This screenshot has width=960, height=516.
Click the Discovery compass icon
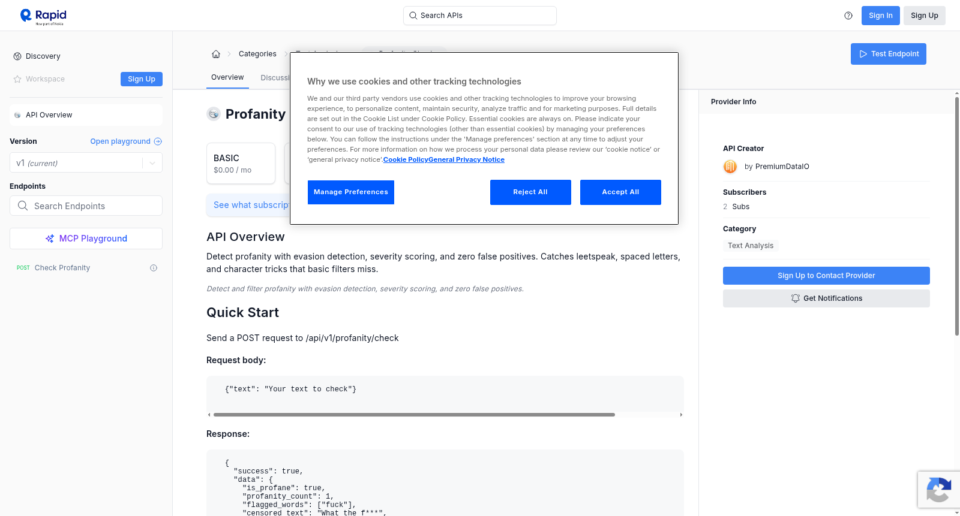[17, 56]
